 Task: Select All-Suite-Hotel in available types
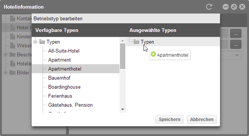(64, 51)
